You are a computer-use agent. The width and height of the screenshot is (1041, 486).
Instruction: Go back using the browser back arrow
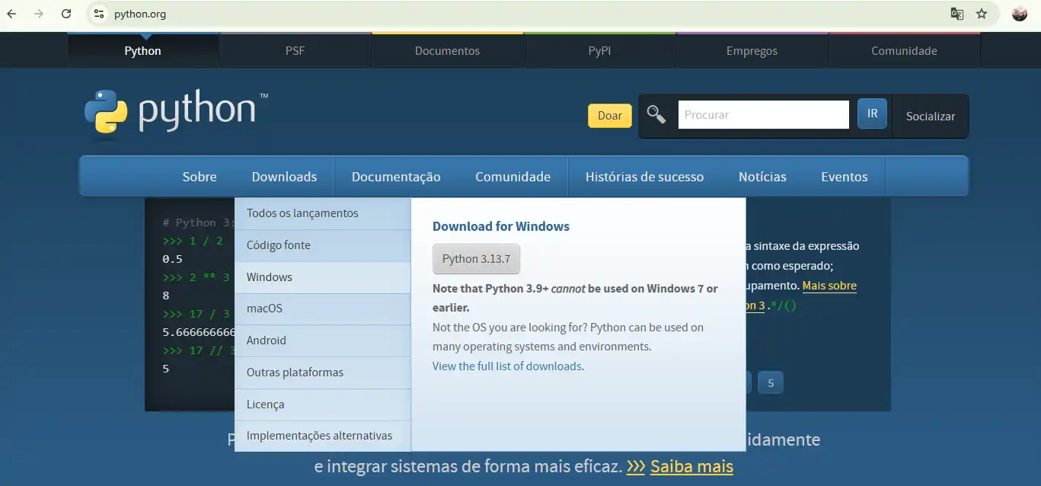(12, 14)
